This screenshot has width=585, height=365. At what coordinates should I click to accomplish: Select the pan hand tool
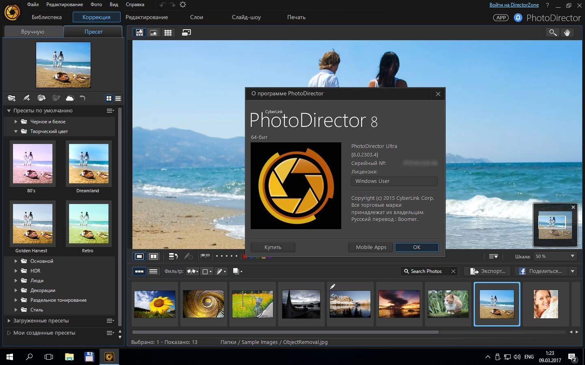(x=567, y=32)
